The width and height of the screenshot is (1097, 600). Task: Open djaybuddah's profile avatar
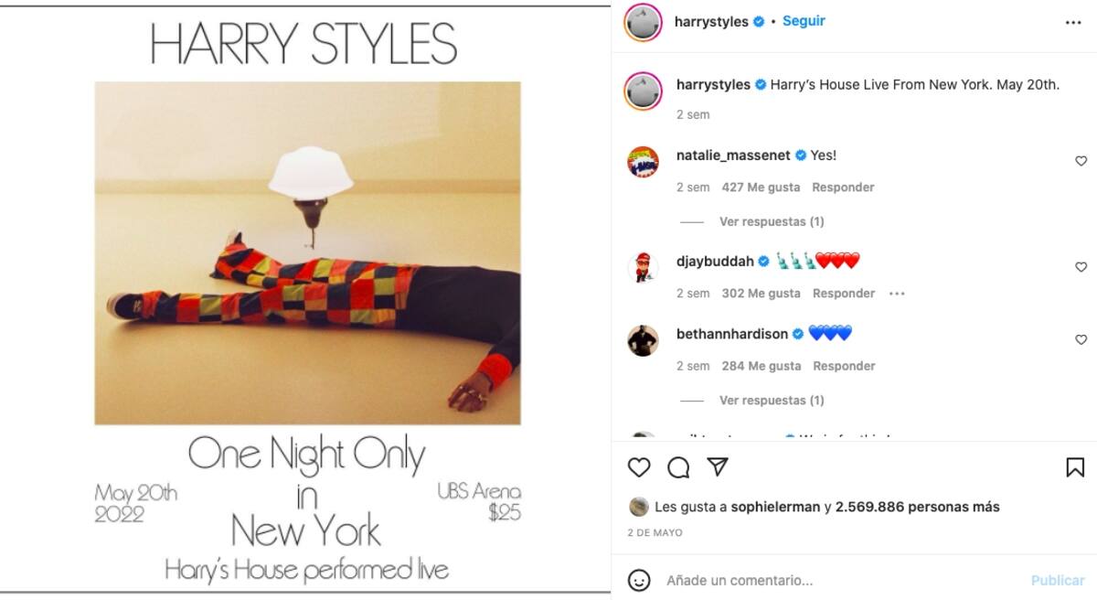(x=643, y=269)
